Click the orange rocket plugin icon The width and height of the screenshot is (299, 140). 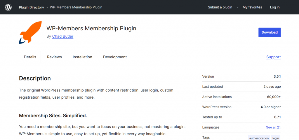[x=30, y=32]
